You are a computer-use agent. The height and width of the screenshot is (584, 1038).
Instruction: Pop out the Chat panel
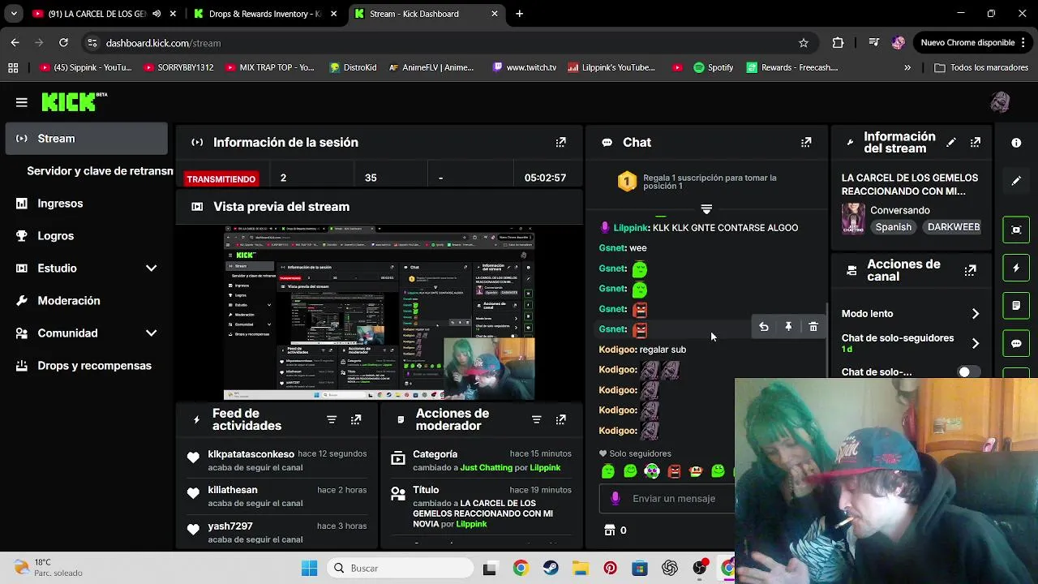[x=806, y=142]
